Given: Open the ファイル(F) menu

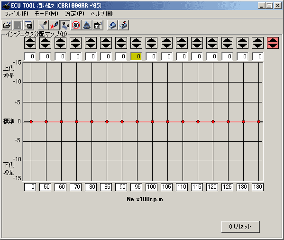Looking at the screenshot, I should tap(16, 14).
